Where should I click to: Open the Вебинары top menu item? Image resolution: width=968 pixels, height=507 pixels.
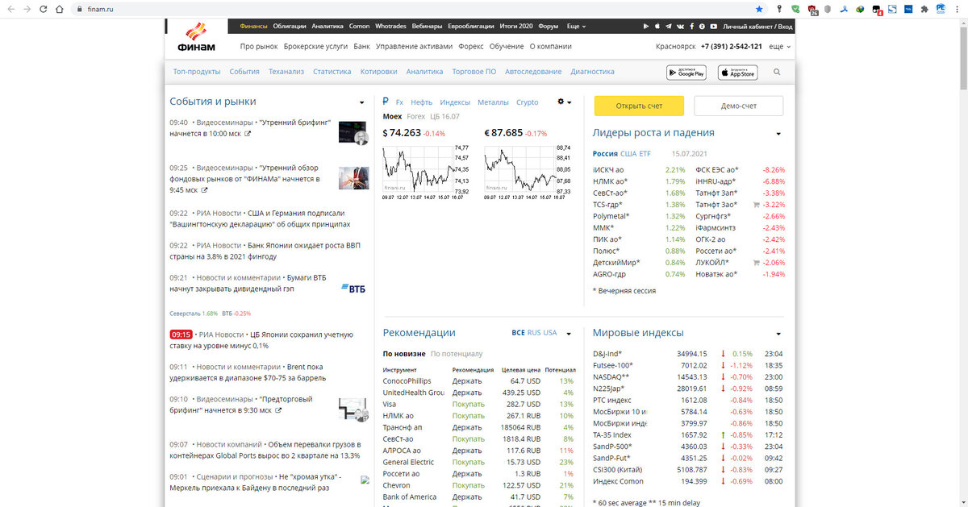pos(426,26)
